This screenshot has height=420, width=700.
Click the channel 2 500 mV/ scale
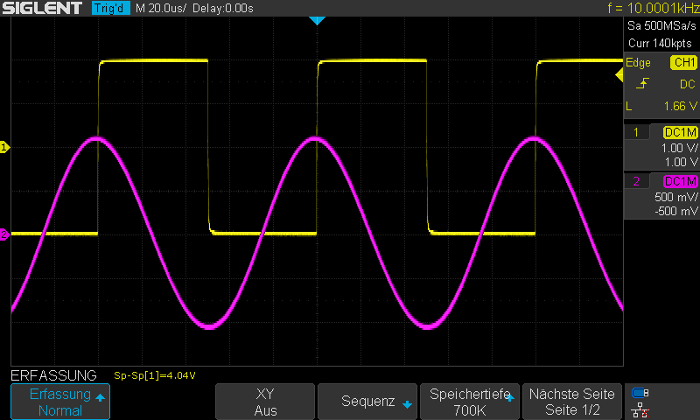coord(675,197)
